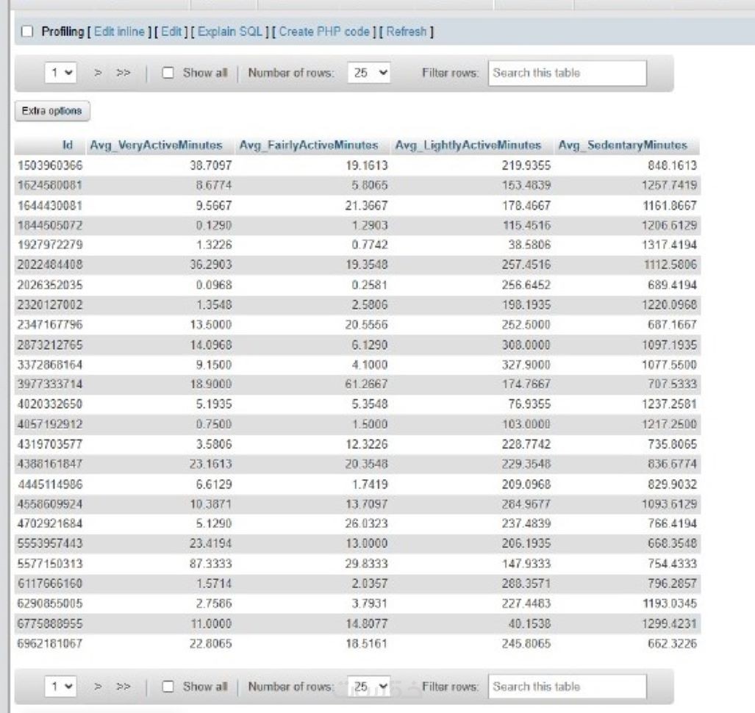Viewport: 755px width, 713px height.
Task: Click the Refresh link
Action: [x=407, y=32]
